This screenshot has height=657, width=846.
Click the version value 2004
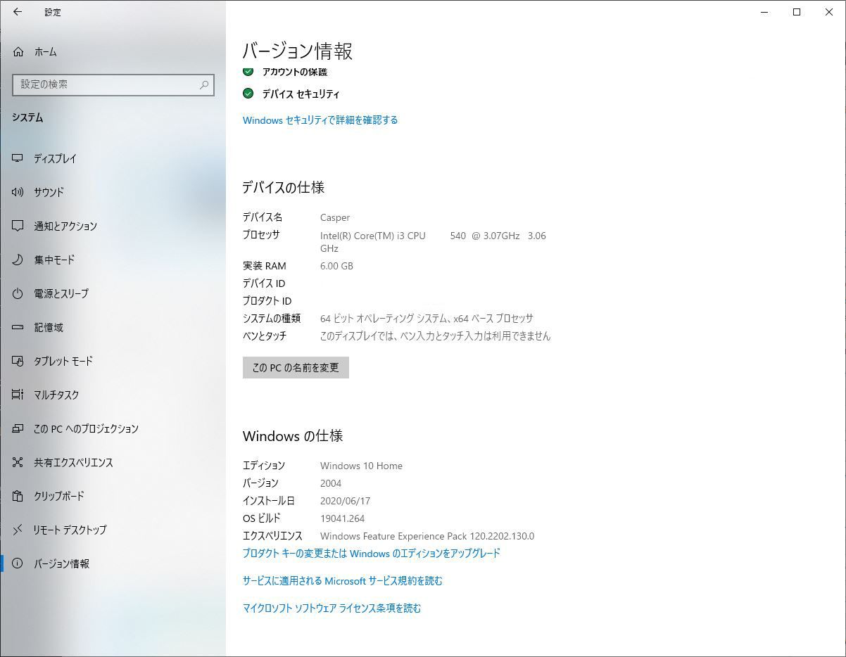click(331, 483)
